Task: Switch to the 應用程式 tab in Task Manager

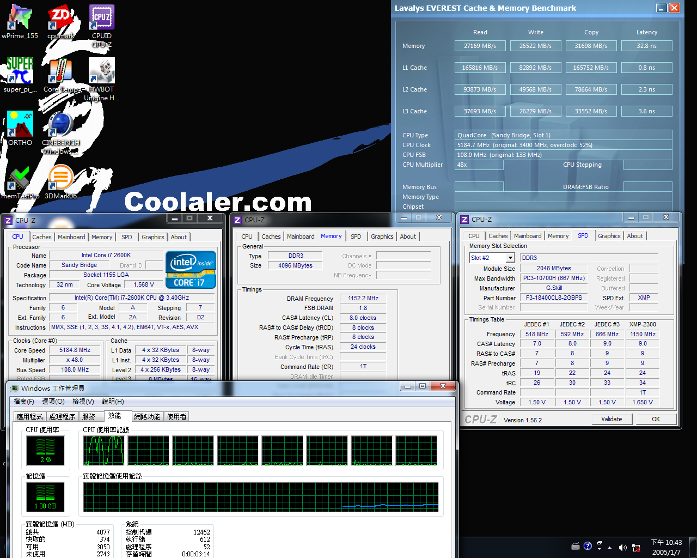Action: coord(29,417)
